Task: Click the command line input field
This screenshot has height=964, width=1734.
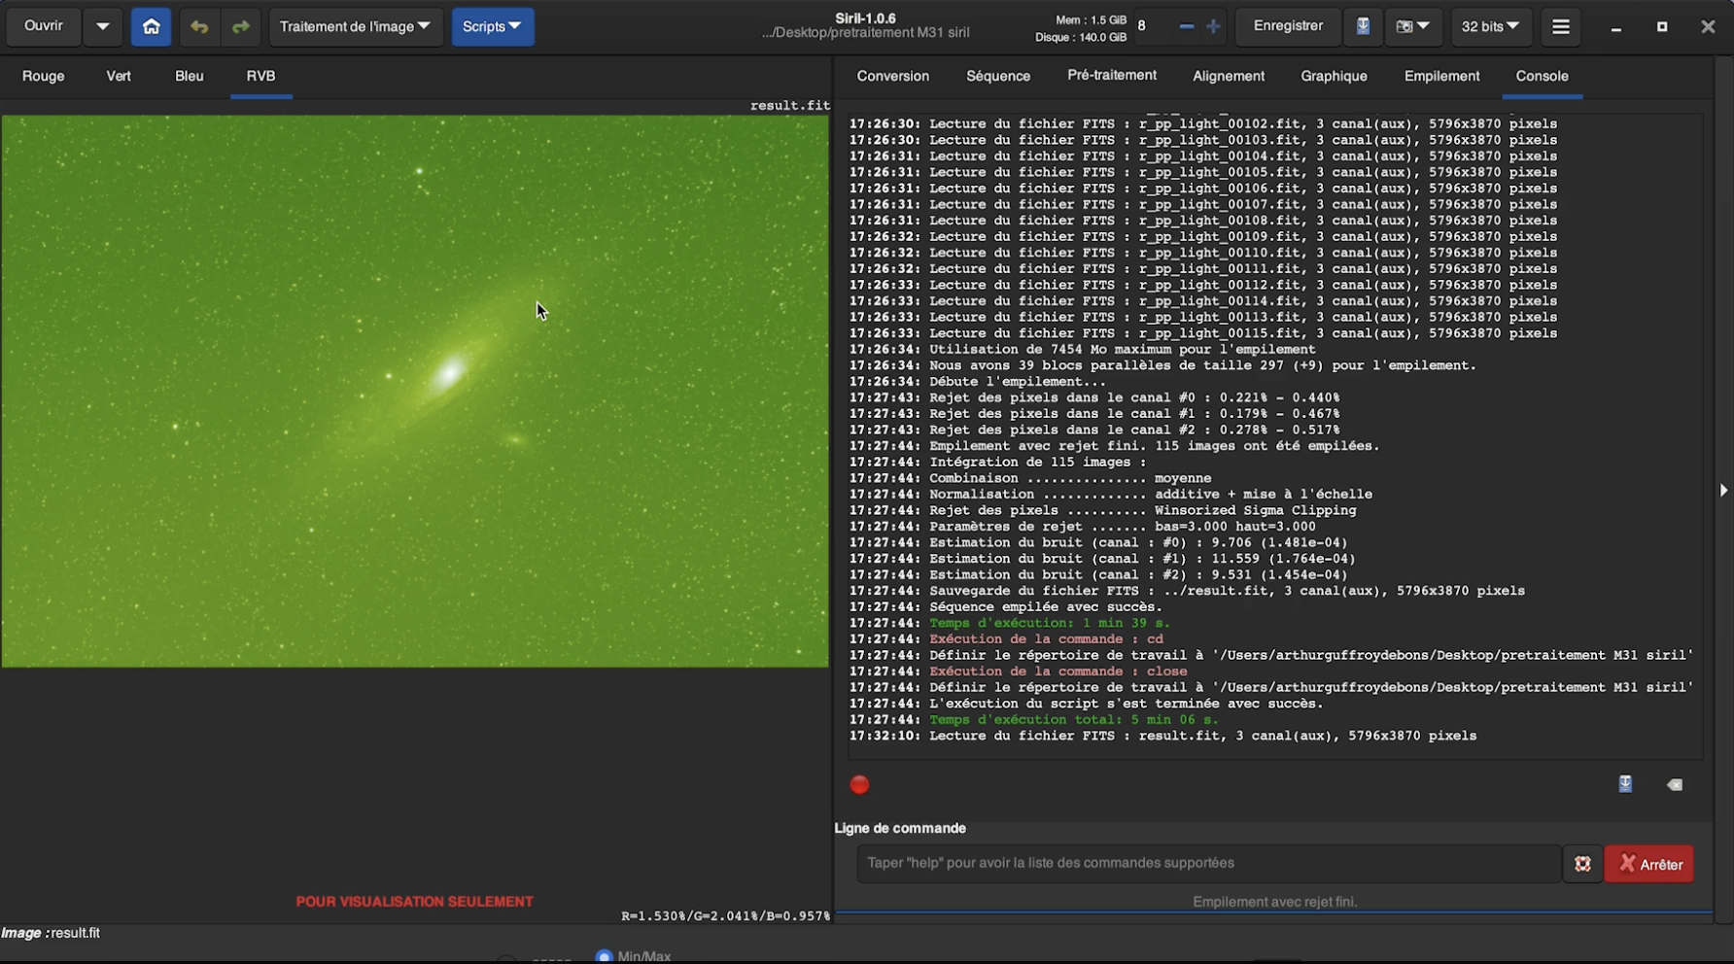Action: coord(1205,863)
